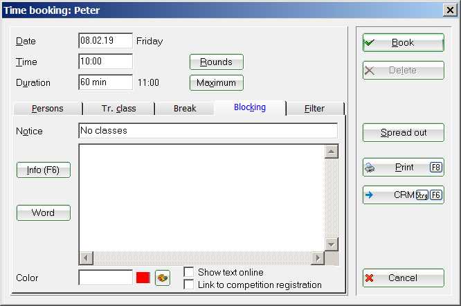
Task: Open the Break tab
Action: [185, 109]
